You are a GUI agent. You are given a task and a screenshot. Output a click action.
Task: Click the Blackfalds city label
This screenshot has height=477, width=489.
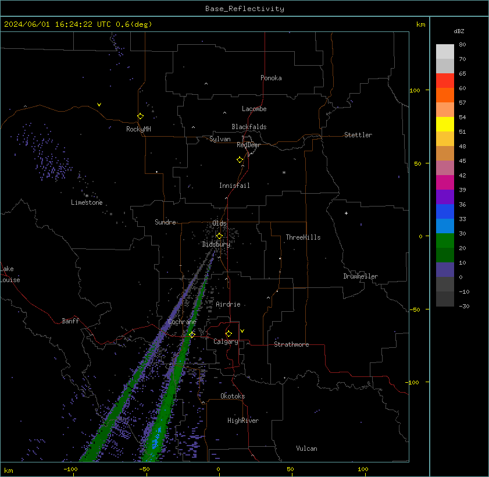pos(249,127)
